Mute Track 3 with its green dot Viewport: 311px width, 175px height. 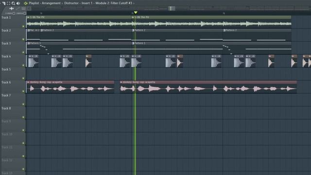click(x=23, y=52)
